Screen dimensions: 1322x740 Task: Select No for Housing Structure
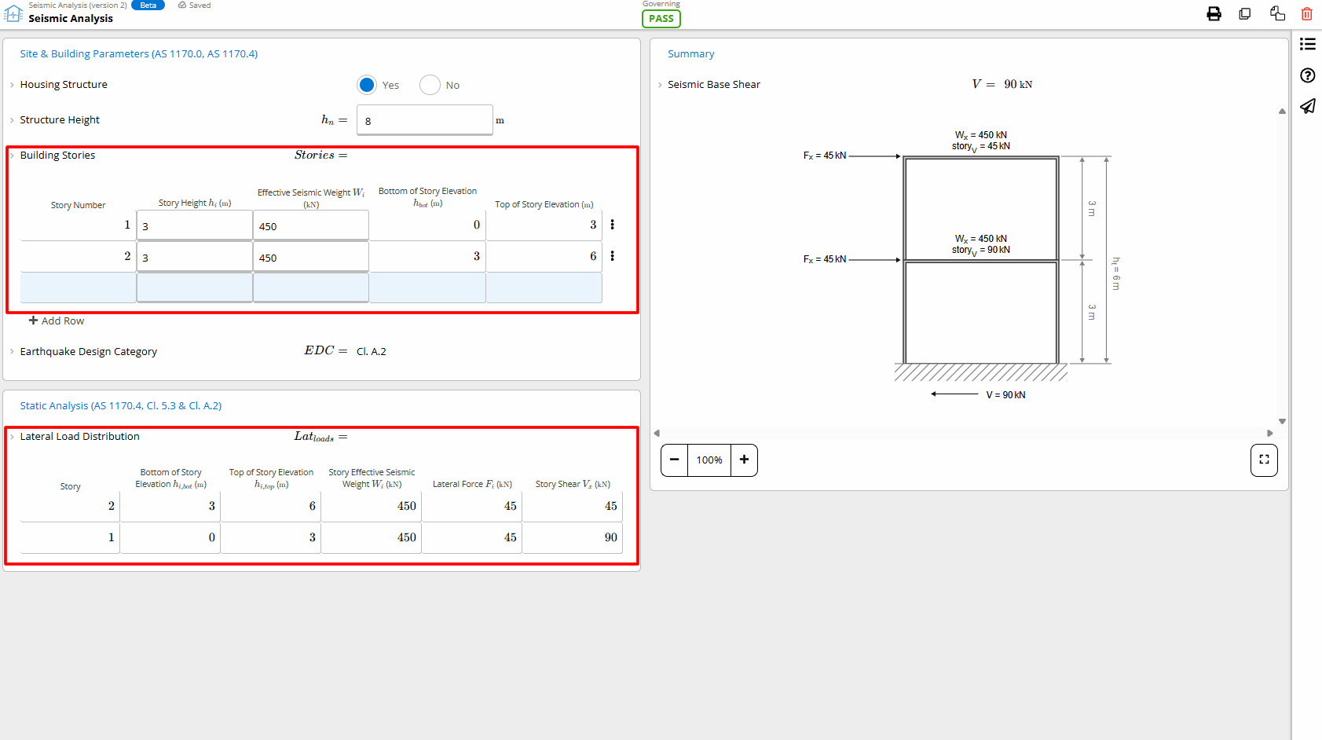click(430, 85)
